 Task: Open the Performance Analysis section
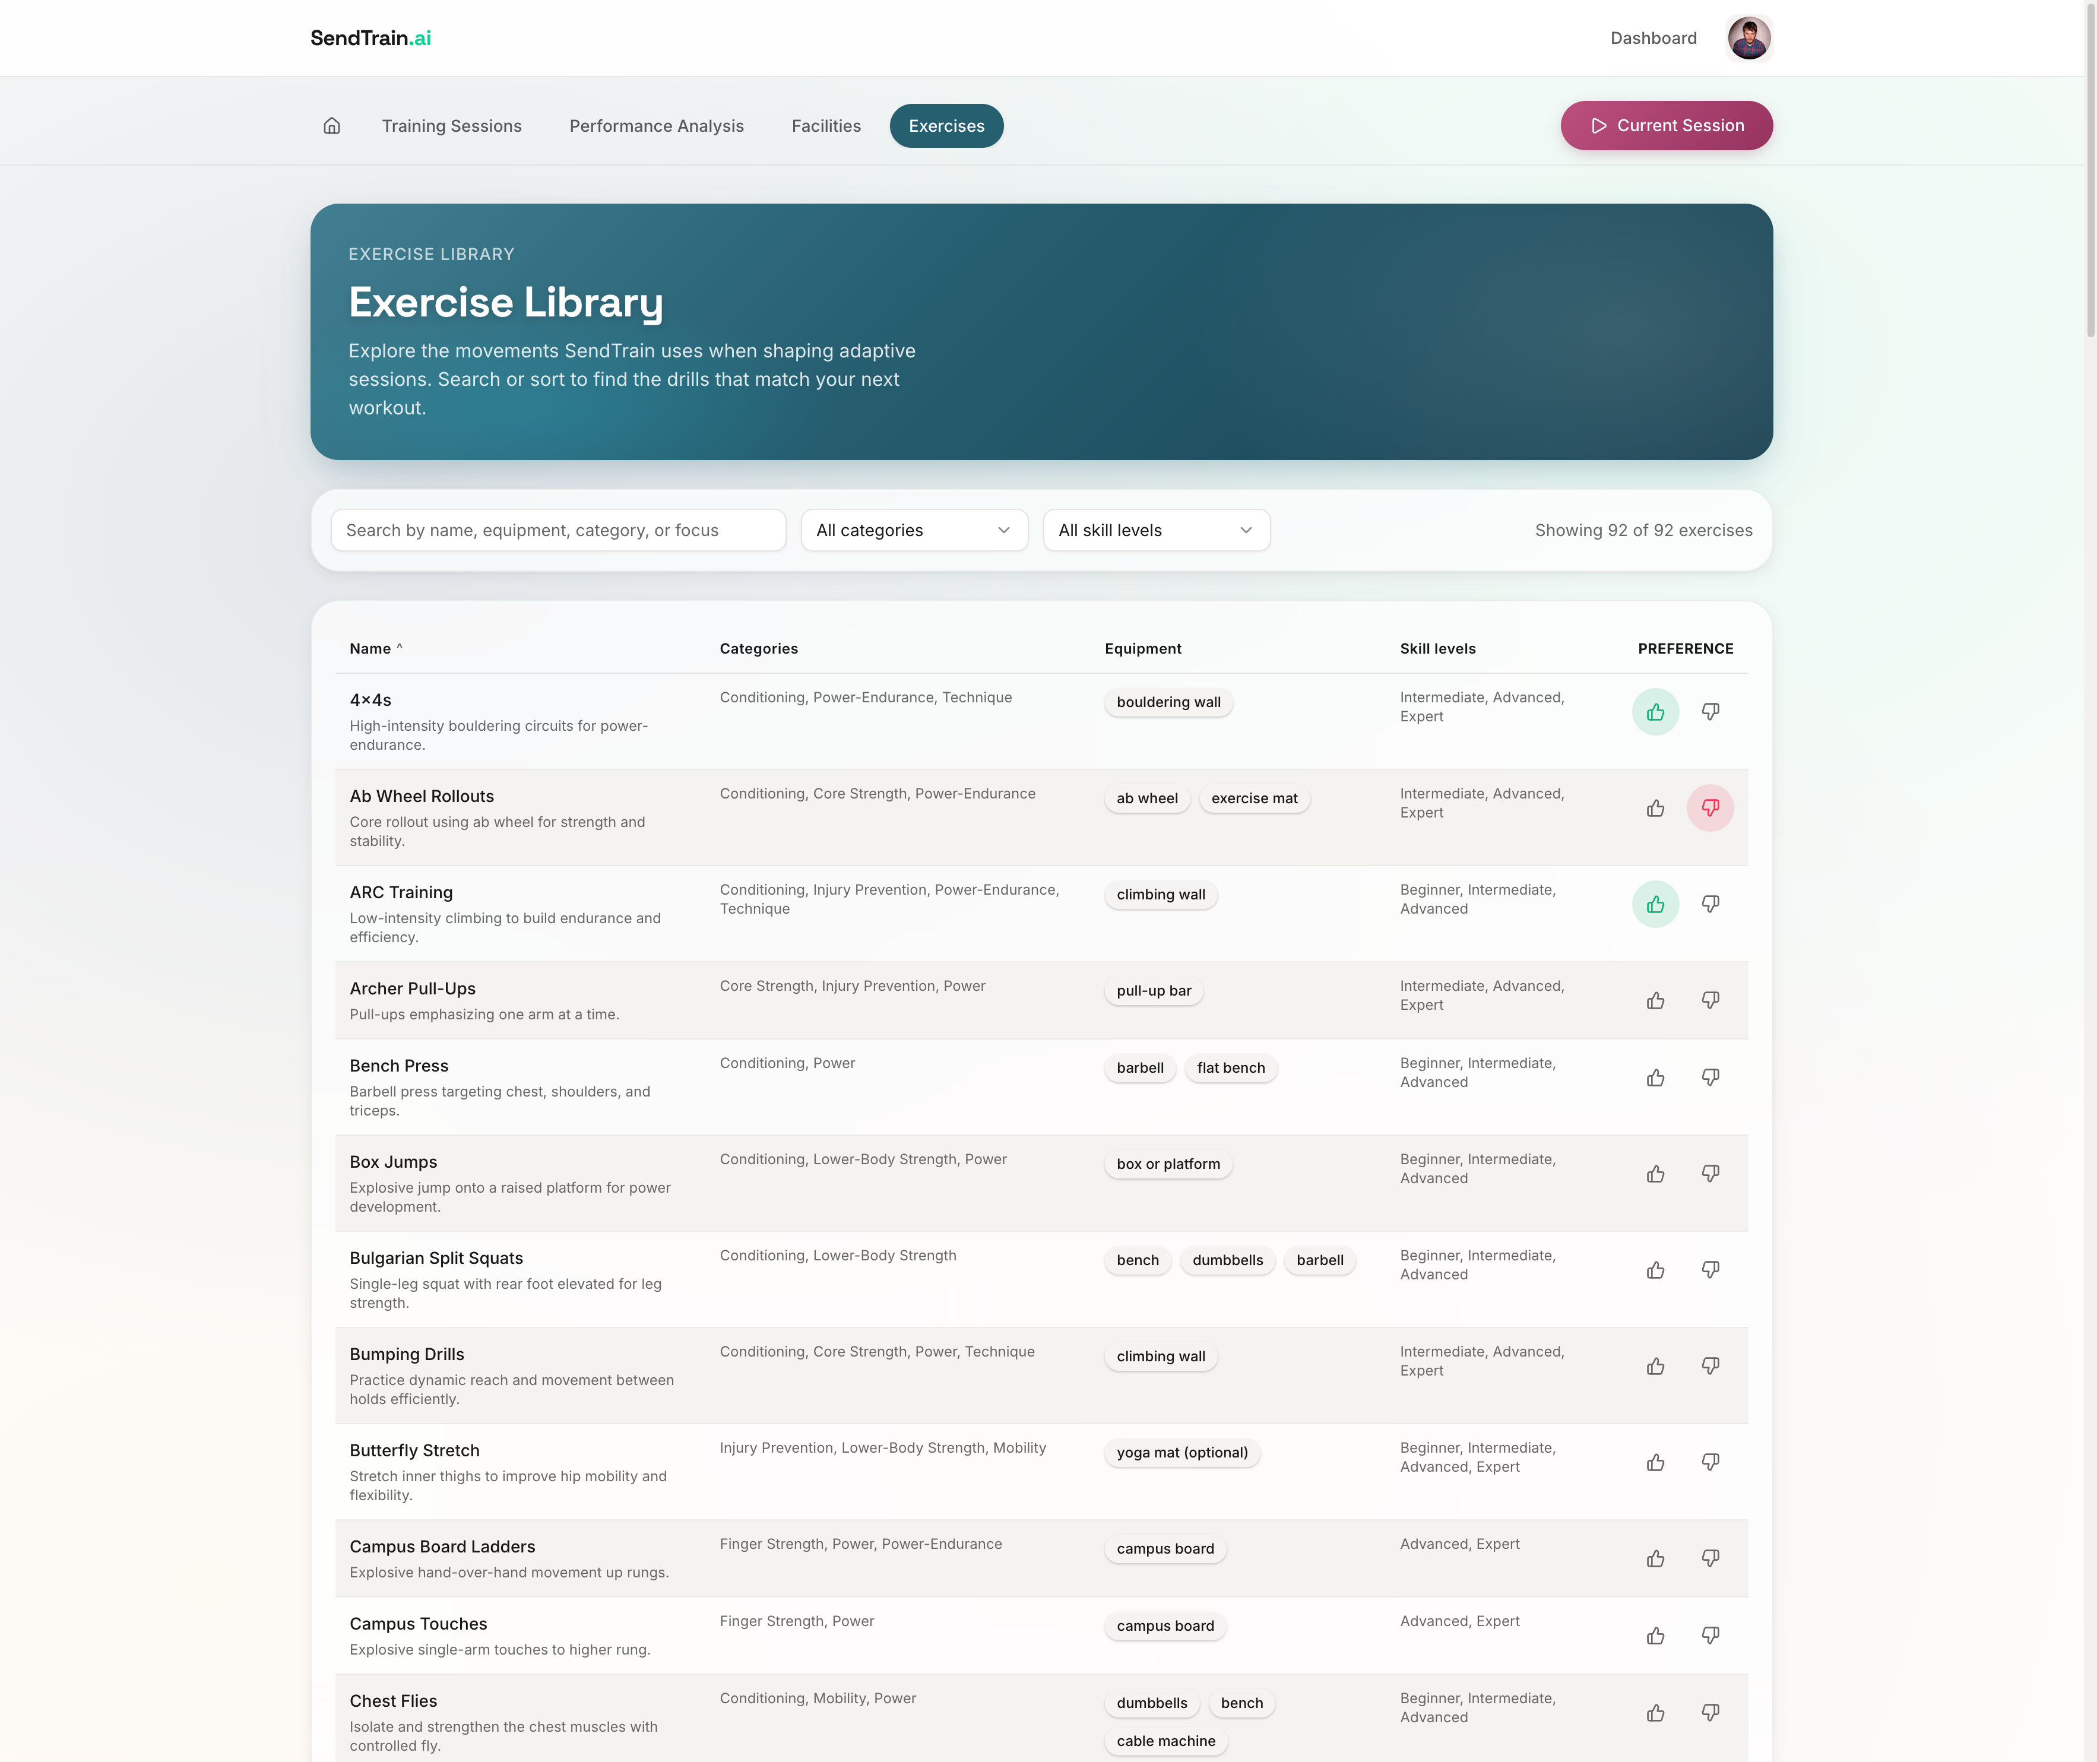point(657,126)
